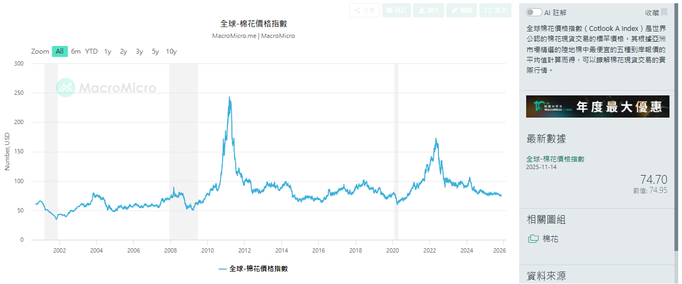This screenshot has width=682, height=284.
Task: Pick the 10y zoom range
Action: pyautogui.click(x=171, y=51)
